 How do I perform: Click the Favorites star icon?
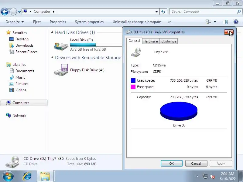pos(9,32)
